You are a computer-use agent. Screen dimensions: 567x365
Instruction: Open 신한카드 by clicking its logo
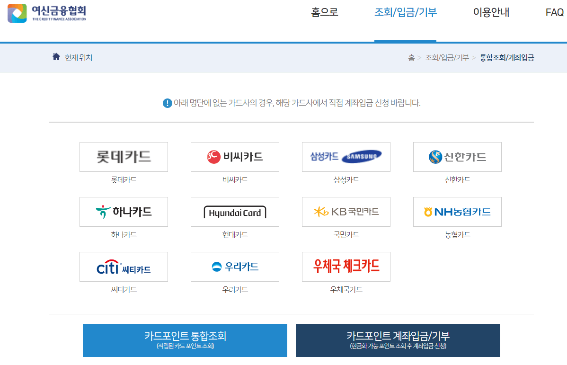point(457,157)
